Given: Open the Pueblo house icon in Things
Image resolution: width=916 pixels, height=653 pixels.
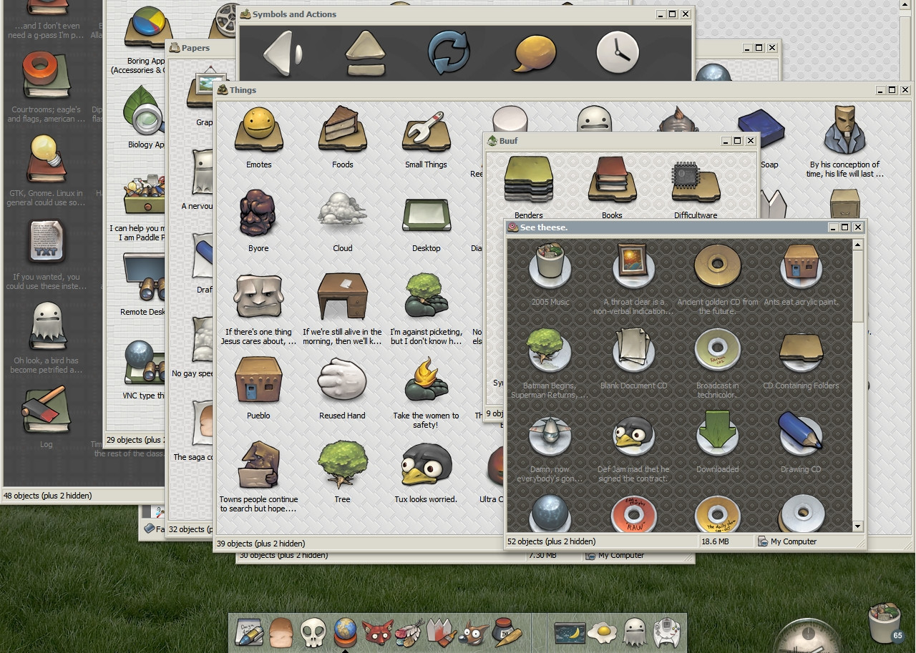Looking at the screenshot, I should pyautogui.click(x=258, y=380).
